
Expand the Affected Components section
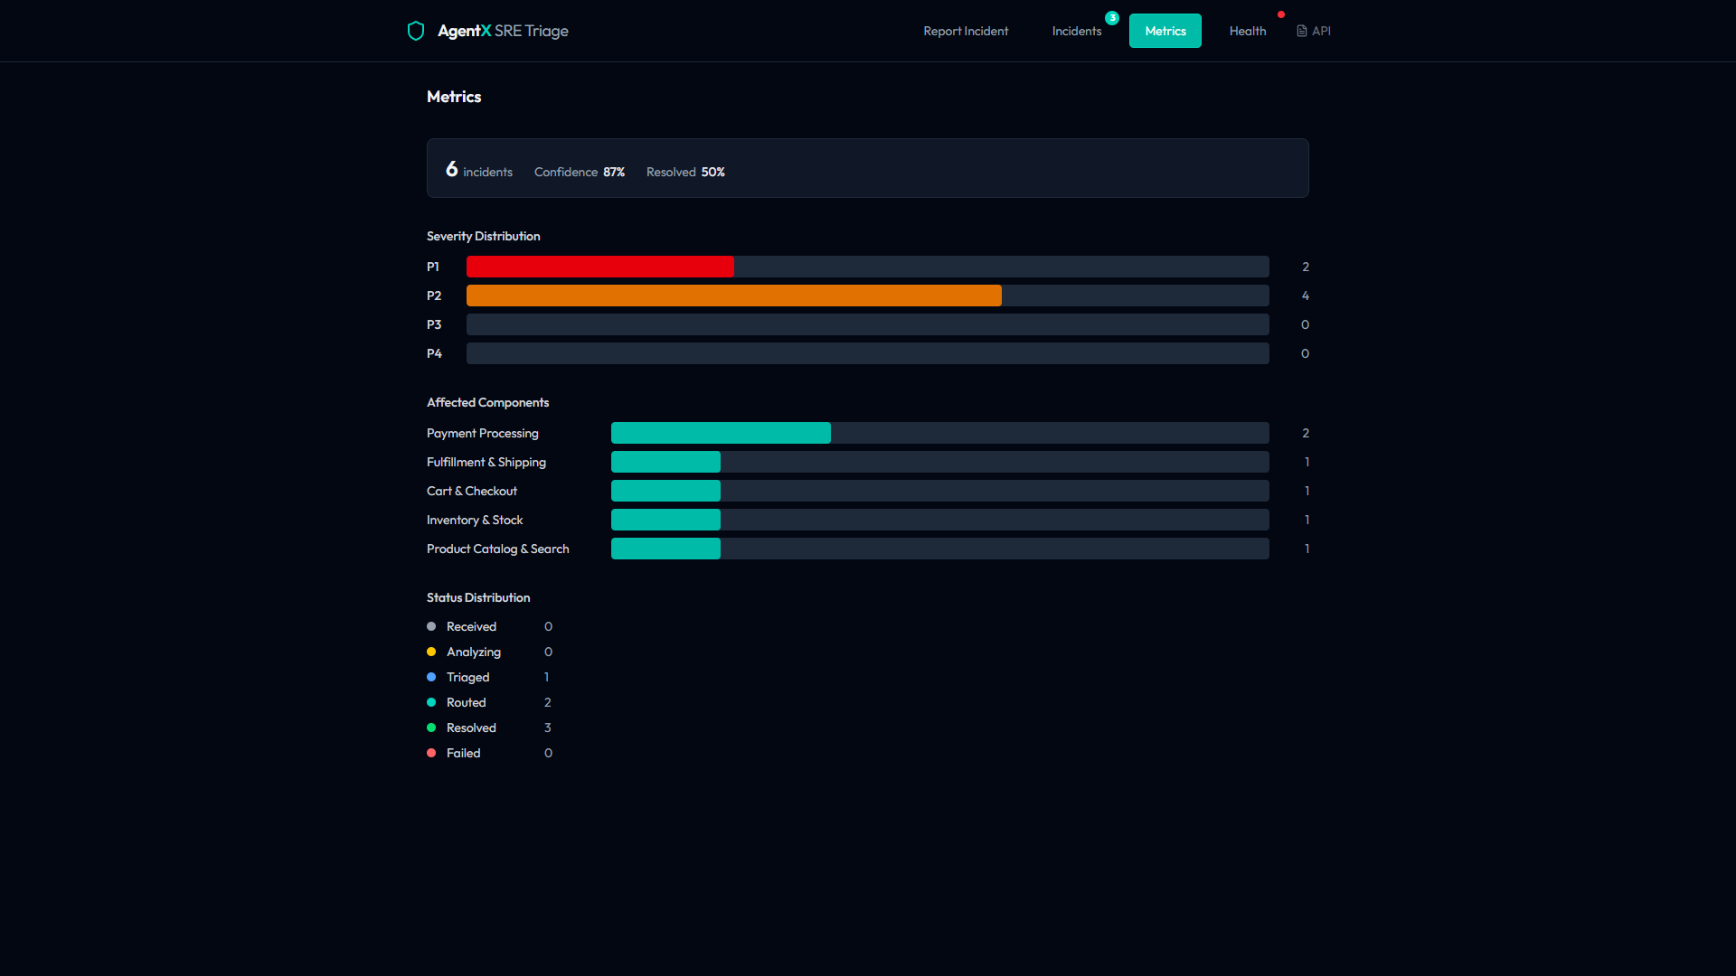487,402
